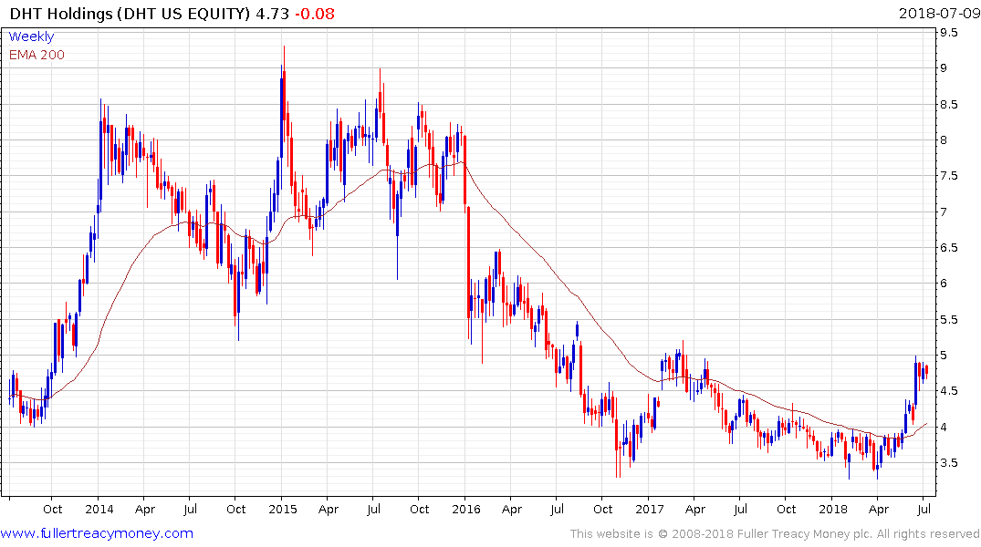
Task: Click the copyright notice by Fuller Treacy Money
Action: 775,534
